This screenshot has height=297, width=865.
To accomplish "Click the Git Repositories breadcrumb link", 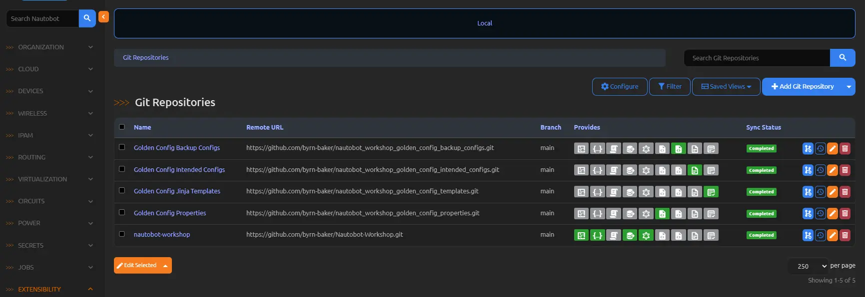I will (146, 58).
